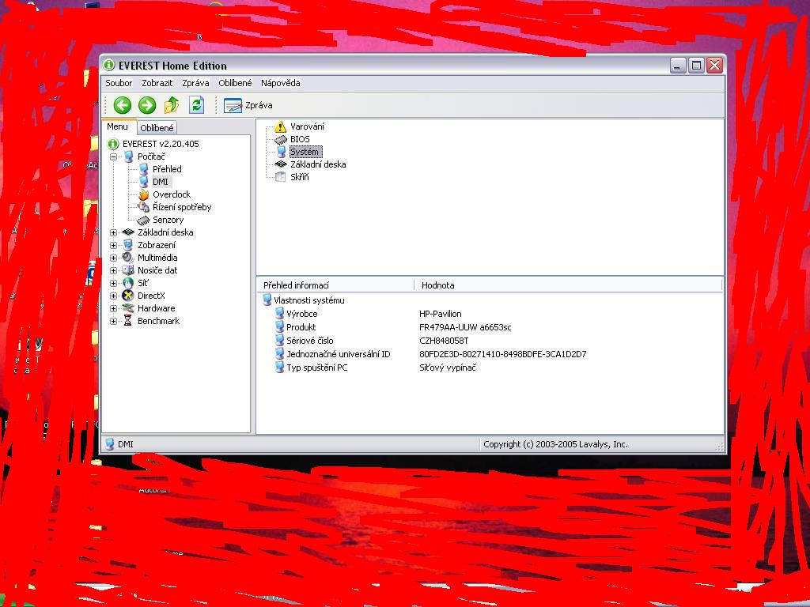Image resolution: width=810 pixels, height=607 pixels.
Task: Collapse the Počítač tree node
Action: point(113,156)
